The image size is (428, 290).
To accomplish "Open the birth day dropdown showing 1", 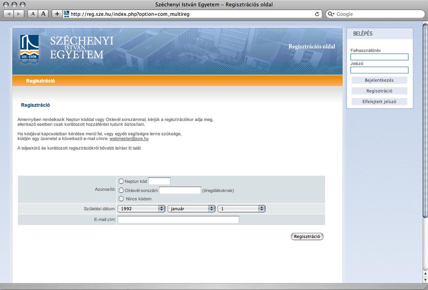I will (242, 209).
